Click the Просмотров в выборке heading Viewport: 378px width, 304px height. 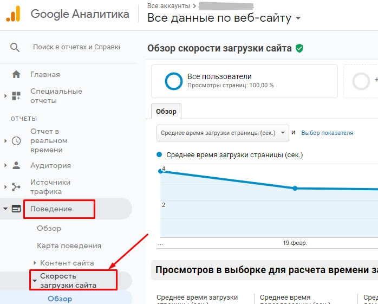[x=266, y=270]
